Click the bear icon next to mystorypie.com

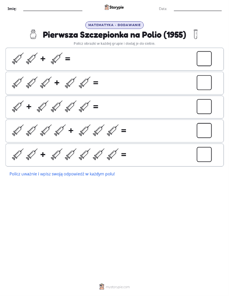pyautogui.click(x=102, y=287)
